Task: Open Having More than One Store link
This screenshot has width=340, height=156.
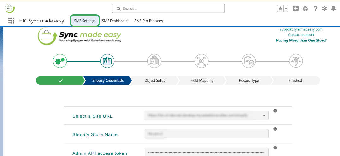Action: point(301,41)
